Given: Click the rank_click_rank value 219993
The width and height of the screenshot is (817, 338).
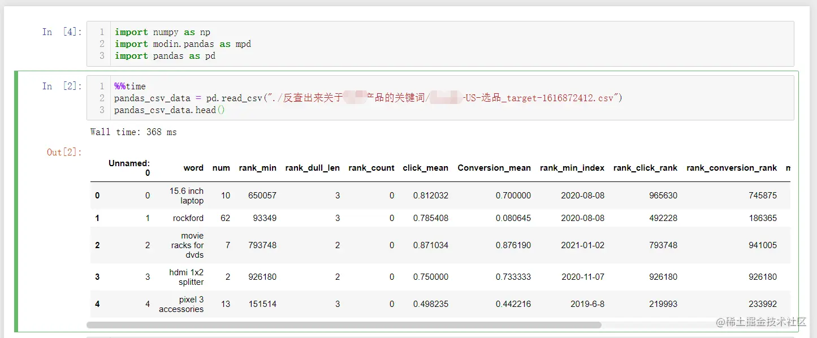Looking at the screenshot, I should [663, 304].
